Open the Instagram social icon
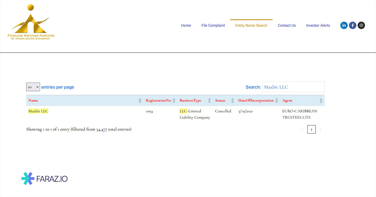This screenshot has width=376, height=197. [x=361, y=25]
